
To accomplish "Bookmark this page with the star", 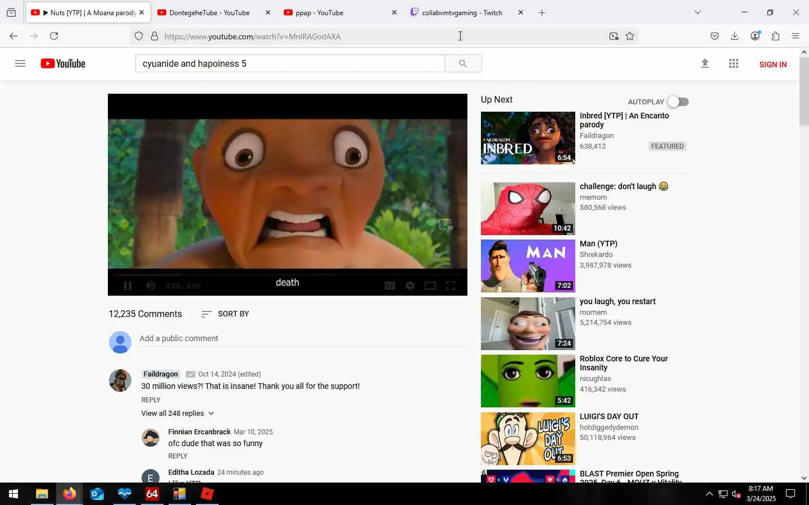I will coord(630,36).
